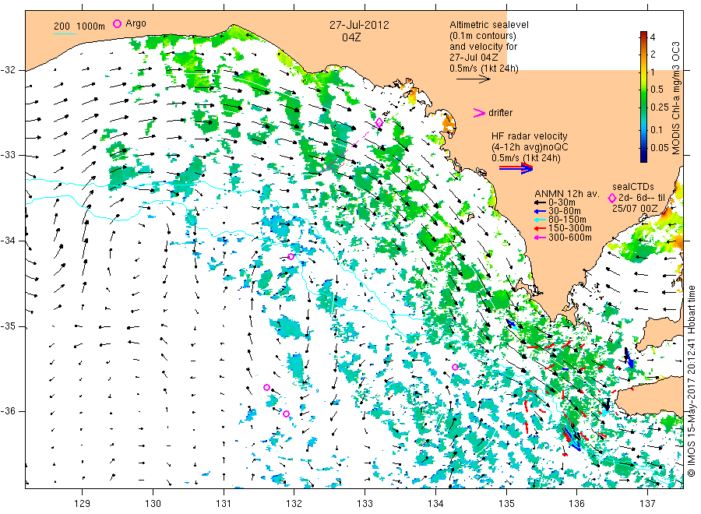Click the longitude axis label '137'

tap(648, 504)
